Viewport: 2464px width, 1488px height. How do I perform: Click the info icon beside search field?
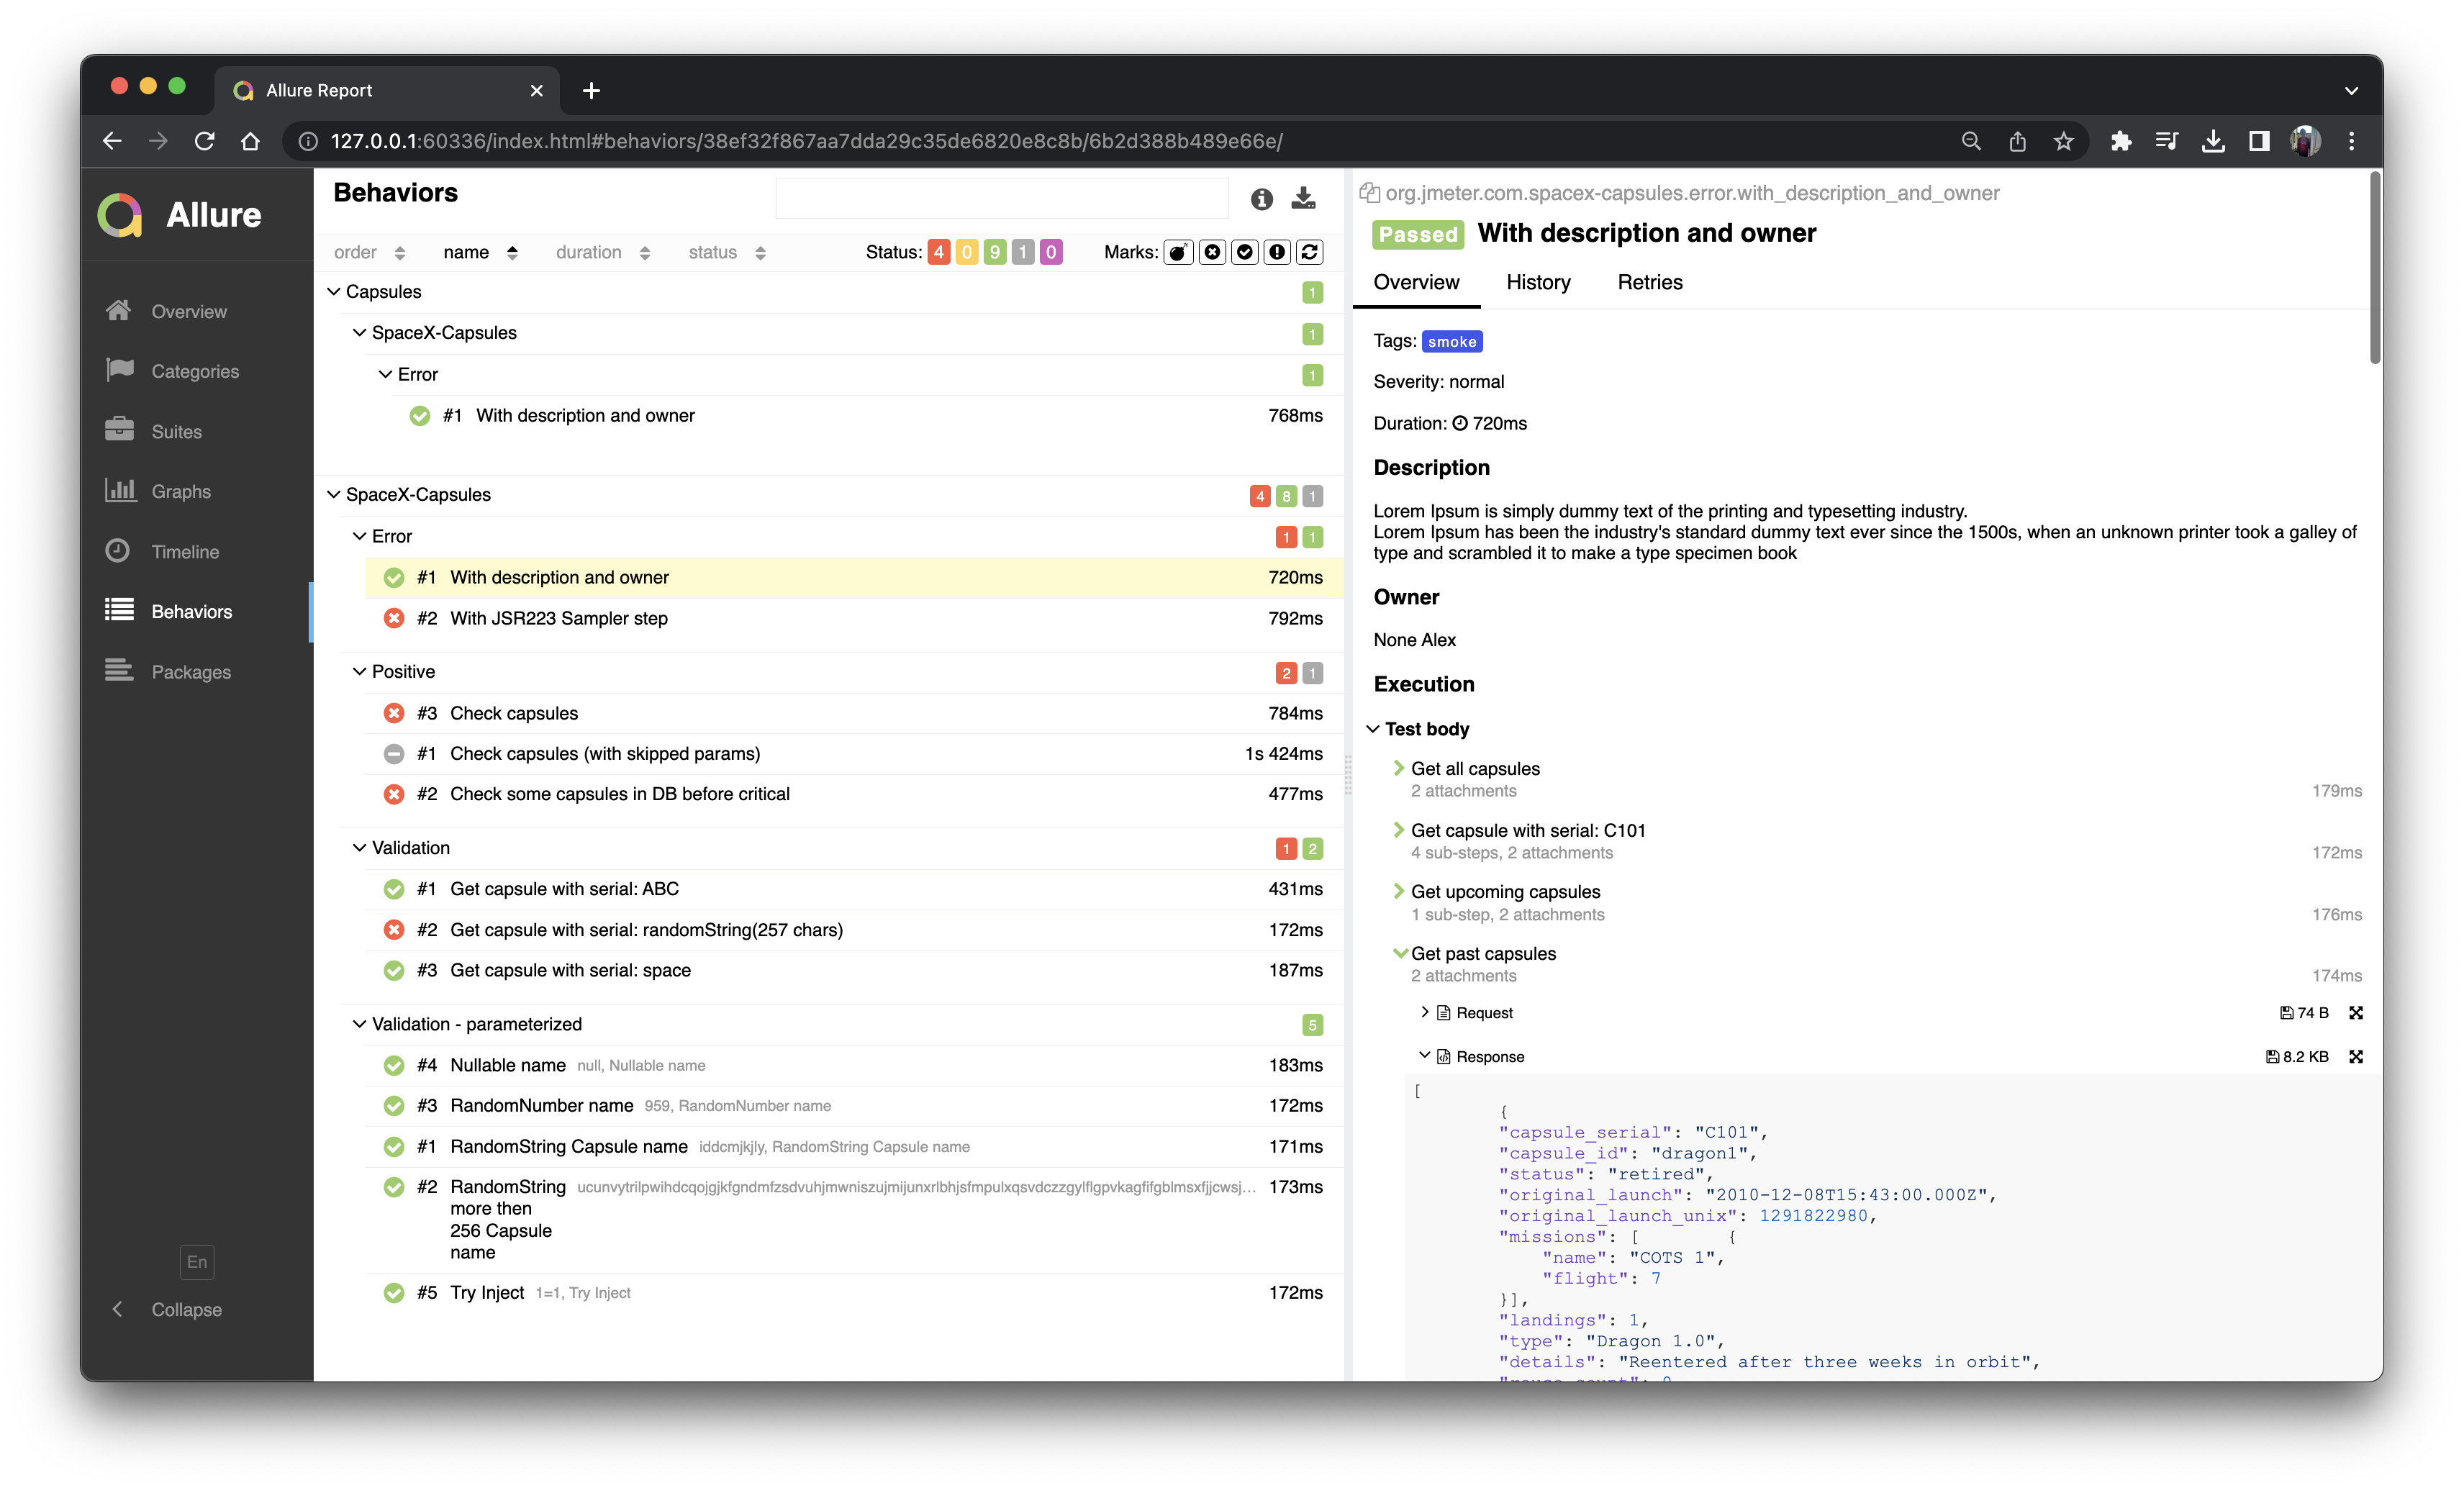1261,199
